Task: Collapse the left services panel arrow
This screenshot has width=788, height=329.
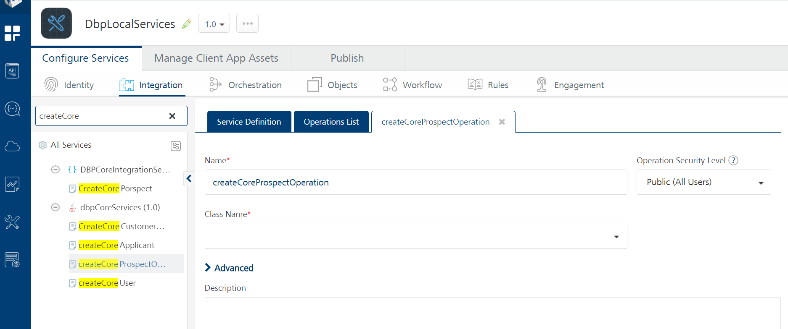Action: click(189, 179)
